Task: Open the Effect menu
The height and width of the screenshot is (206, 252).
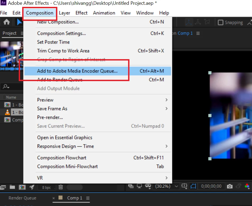Action: coord(81,13)
